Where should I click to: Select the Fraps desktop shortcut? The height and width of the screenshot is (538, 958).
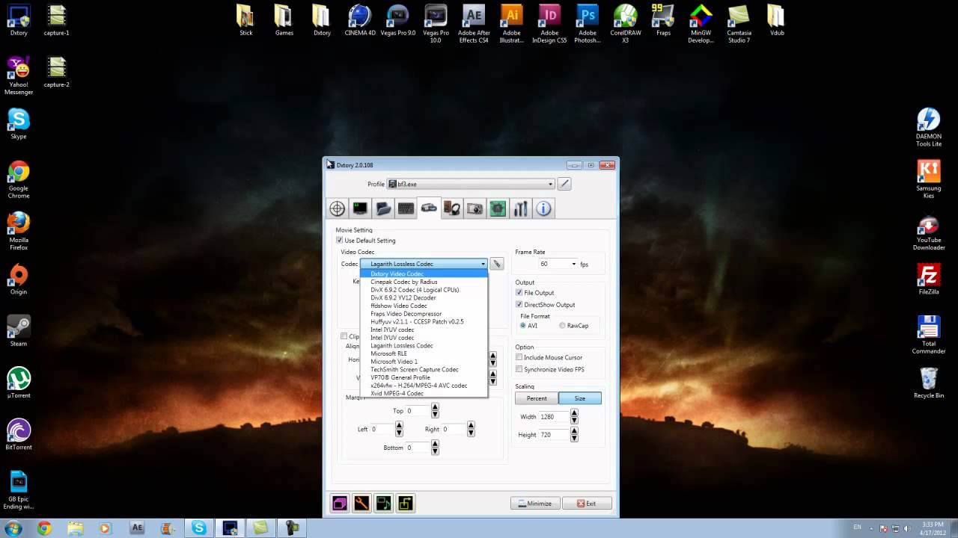pos(663,21)
